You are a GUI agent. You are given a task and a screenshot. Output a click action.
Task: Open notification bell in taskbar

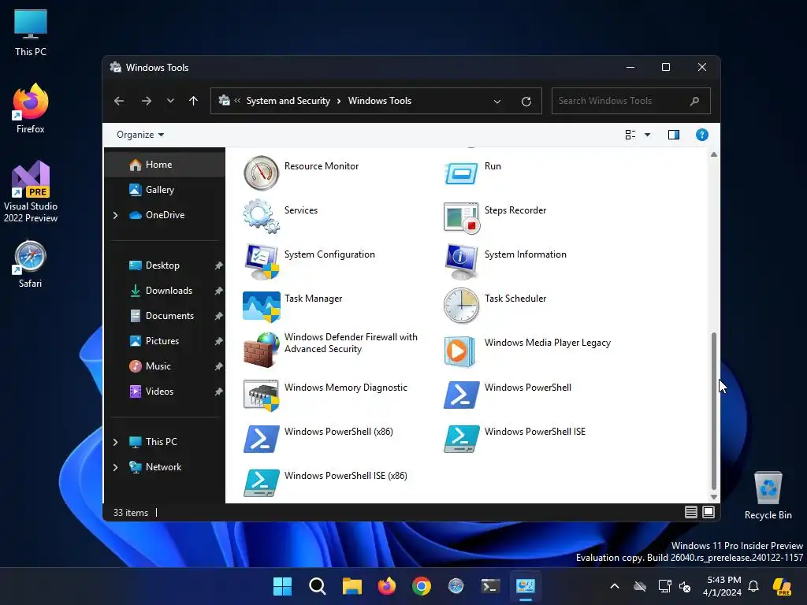coord(753,586)
